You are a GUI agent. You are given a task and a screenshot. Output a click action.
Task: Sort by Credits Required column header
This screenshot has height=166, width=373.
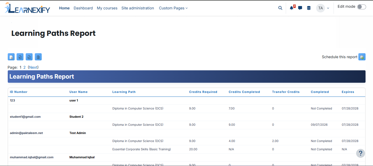203,92
